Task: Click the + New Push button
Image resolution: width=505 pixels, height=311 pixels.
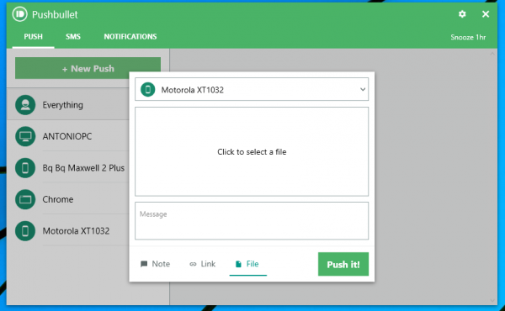Action: pyautogui.click(x=88, y=68)
